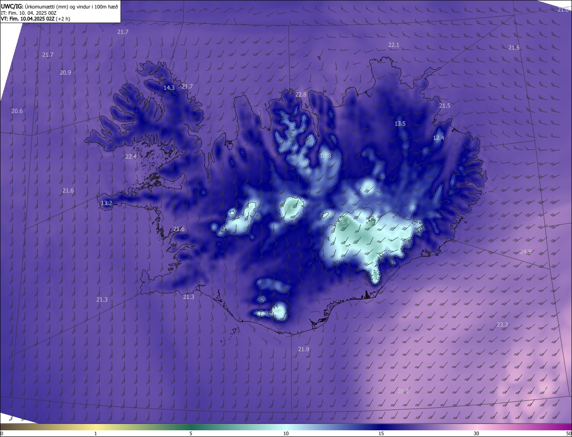Click the 21.5 value label
572x437 pixels.
pos(445,106)
